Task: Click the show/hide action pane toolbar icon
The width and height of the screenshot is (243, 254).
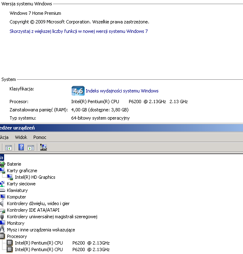Action: coord(31,148)
